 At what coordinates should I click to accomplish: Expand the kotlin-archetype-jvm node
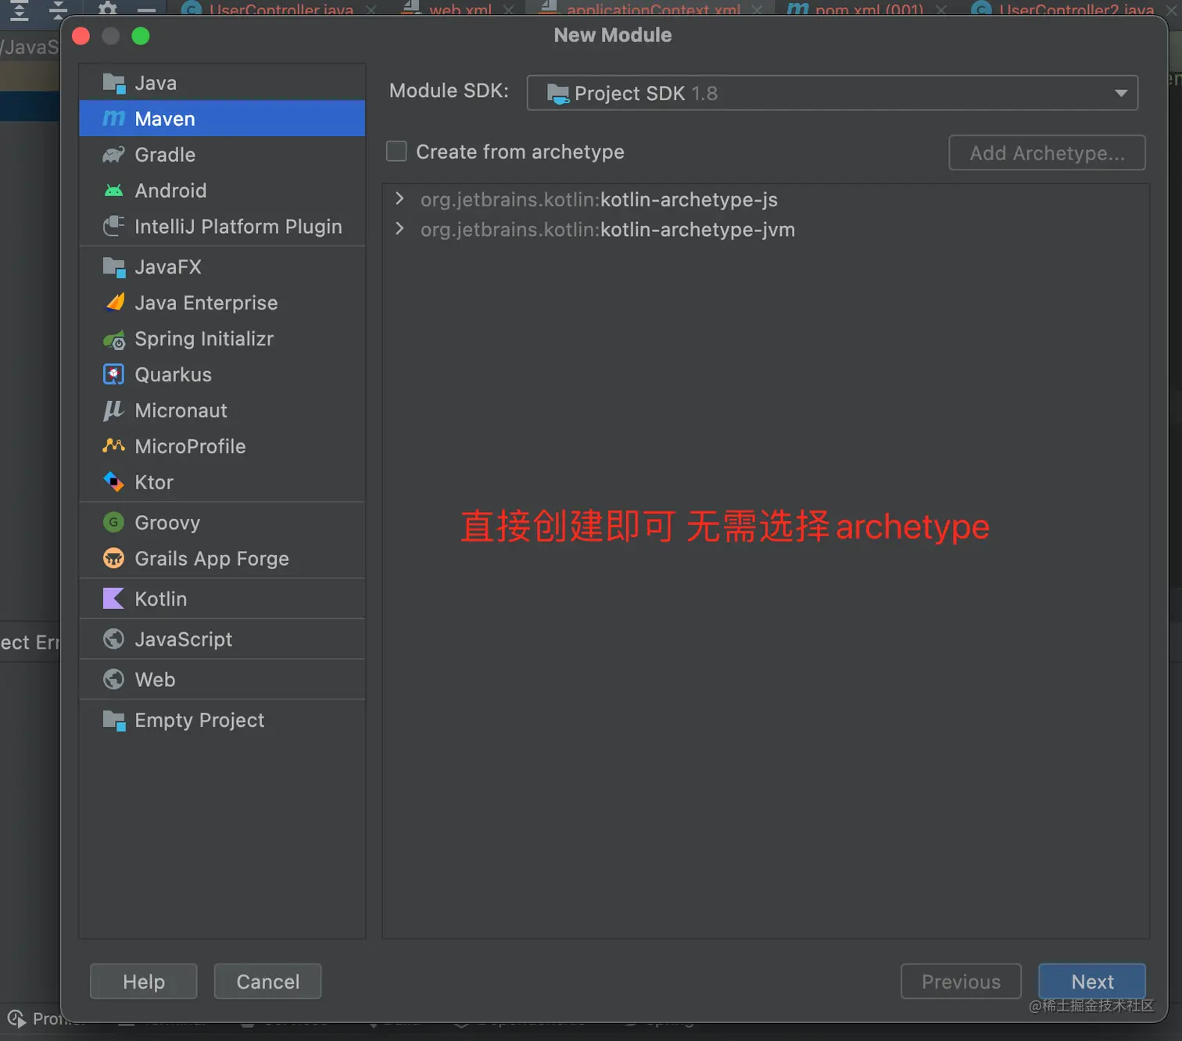tap(399, 228)
